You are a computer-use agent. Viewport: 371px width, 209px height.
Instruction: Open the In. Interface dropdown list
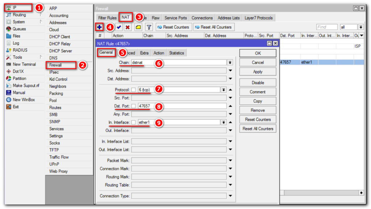coord(224,122)
